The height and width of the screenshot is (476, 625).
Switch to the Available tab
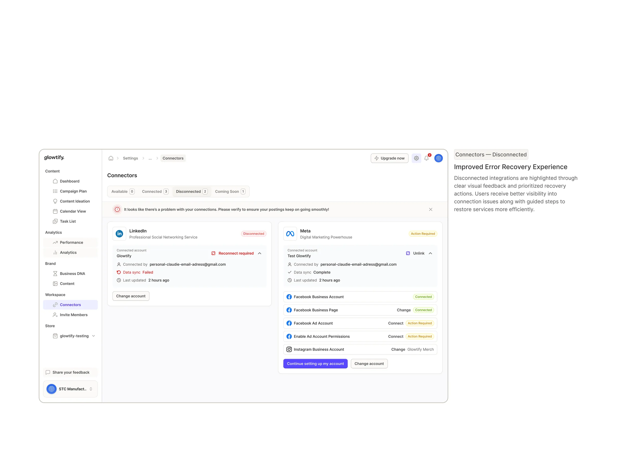click(x=123, y=192)
